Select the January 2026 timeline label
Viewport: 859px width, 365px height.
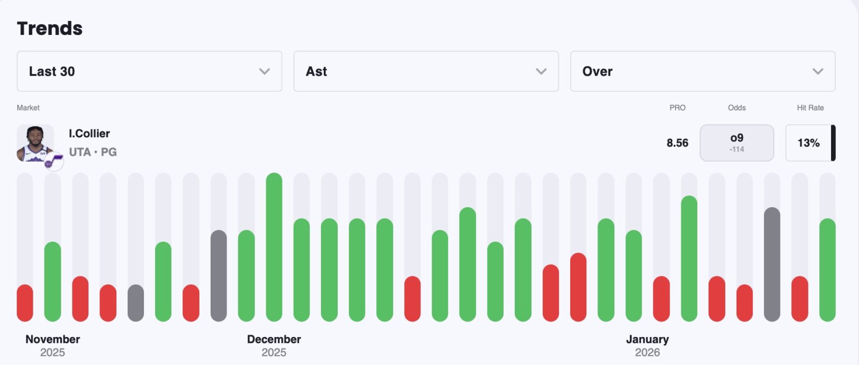(647, 345)
